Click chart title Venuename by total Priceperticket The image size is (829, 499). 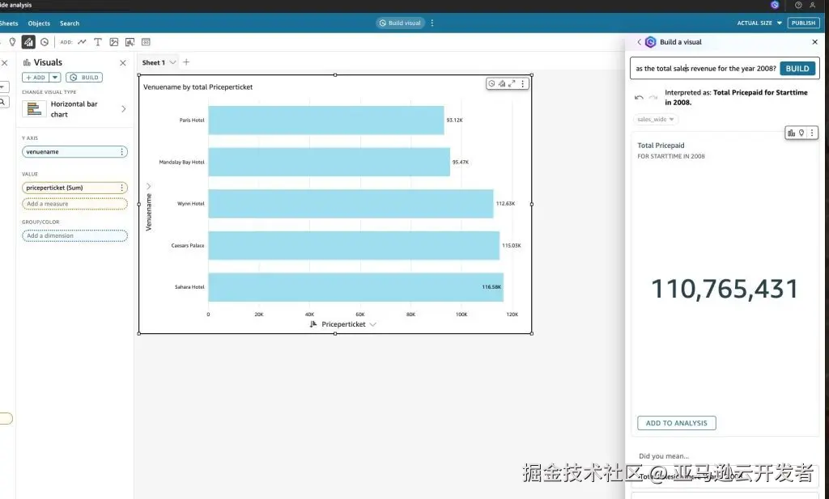pyautogui.click(x=198, y=87)
